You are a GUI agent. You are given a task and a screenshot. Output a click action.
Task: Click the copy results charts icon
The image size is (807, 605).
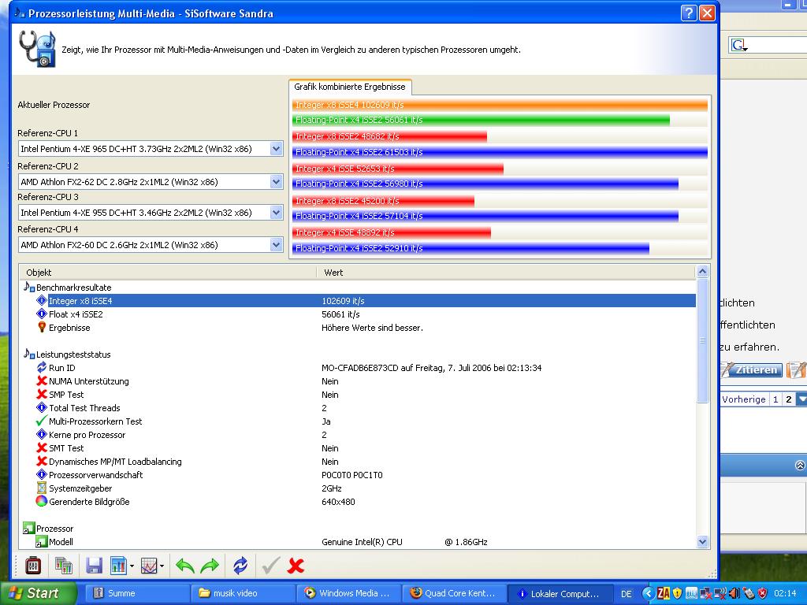coord(63,566)
